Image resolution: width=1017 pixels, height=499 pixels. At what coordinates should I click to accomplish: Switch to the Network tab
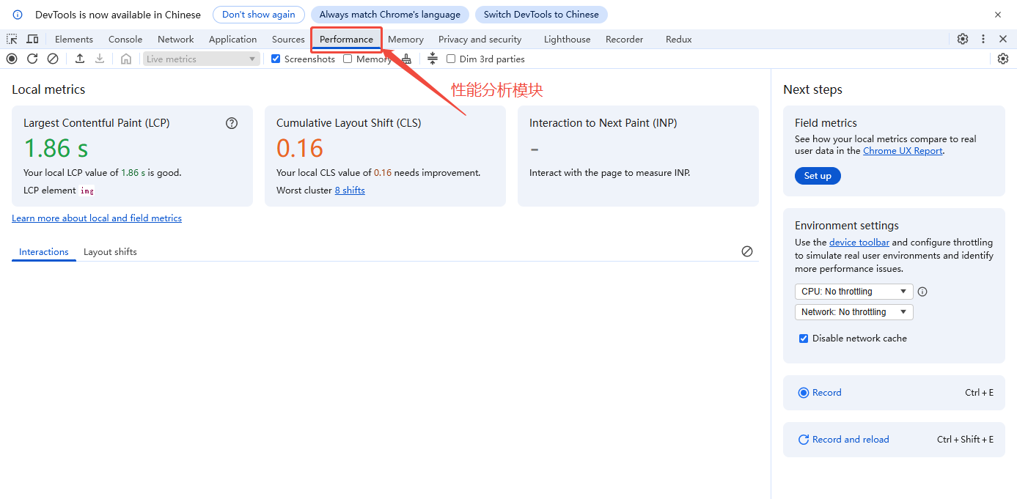[x=175, y=39]
